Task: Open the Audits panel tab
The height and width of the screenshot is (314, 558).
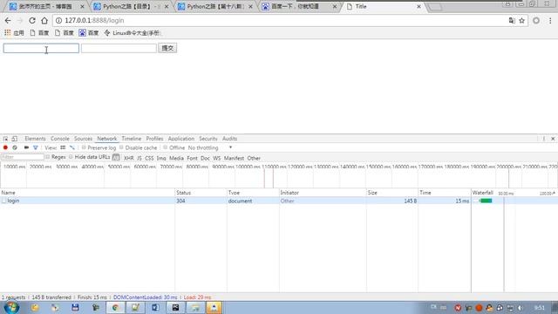Action: click(x=229, y=139)
